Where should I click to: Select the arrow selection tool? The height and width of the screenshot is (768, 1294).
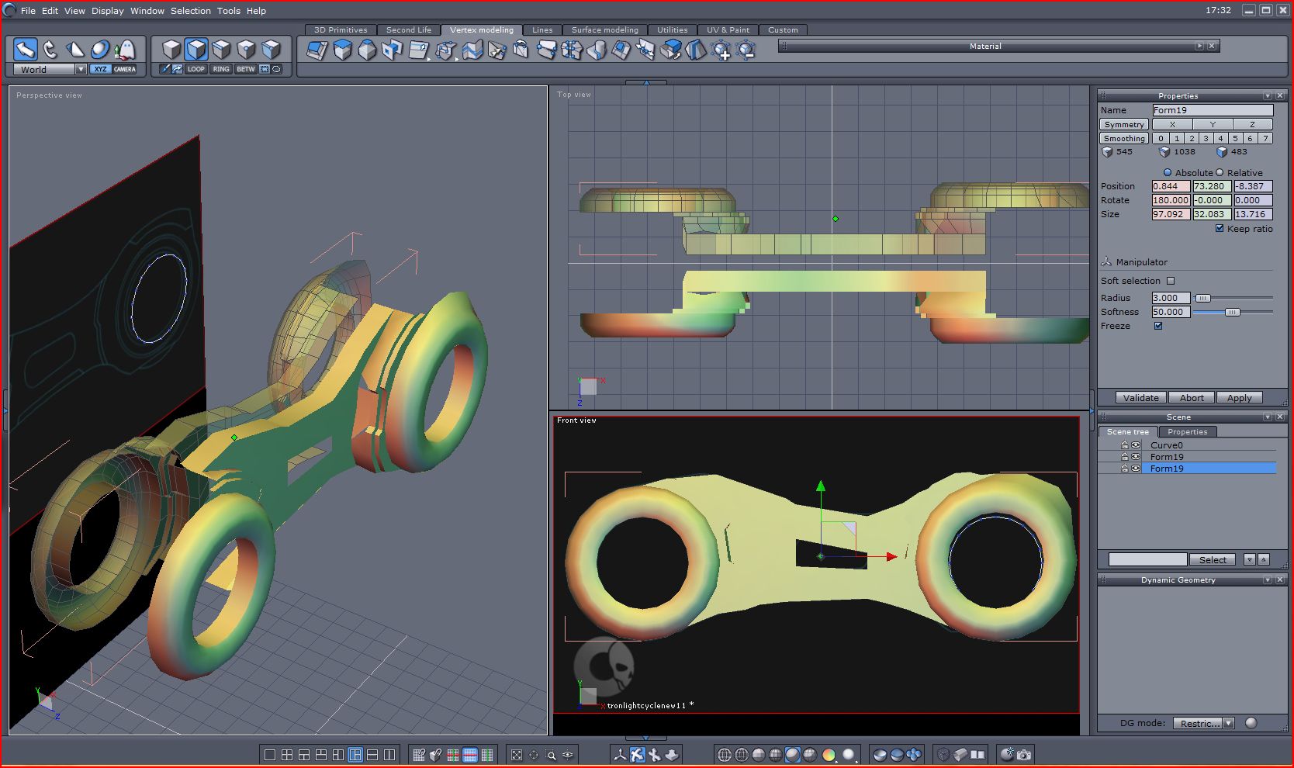coord(26,50)
